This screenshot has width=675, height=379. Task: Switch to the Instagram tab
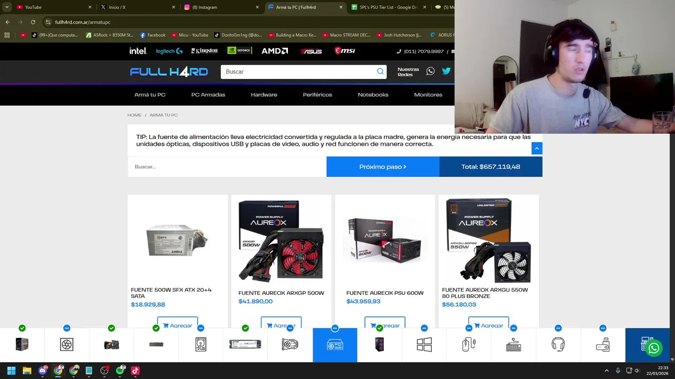click(x=221, y=7)
